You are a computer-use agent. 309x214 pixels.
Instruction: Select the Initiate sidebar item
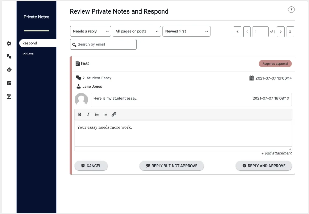(28, 54)
